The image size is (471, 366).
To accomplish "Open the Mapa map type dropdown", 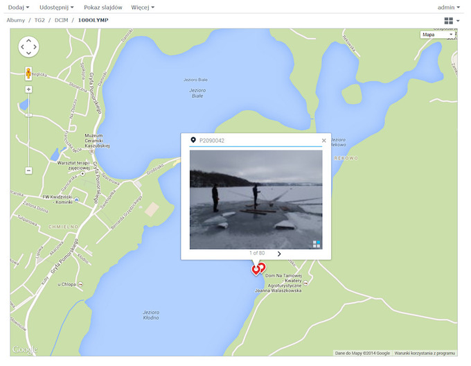I will click(437, 35).
